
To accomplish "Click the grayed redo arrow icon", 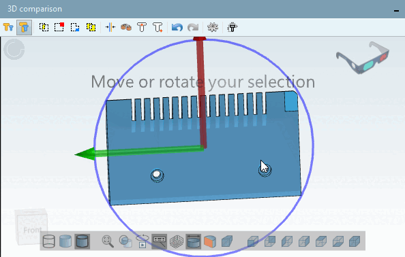I will [x=193, y=27].
